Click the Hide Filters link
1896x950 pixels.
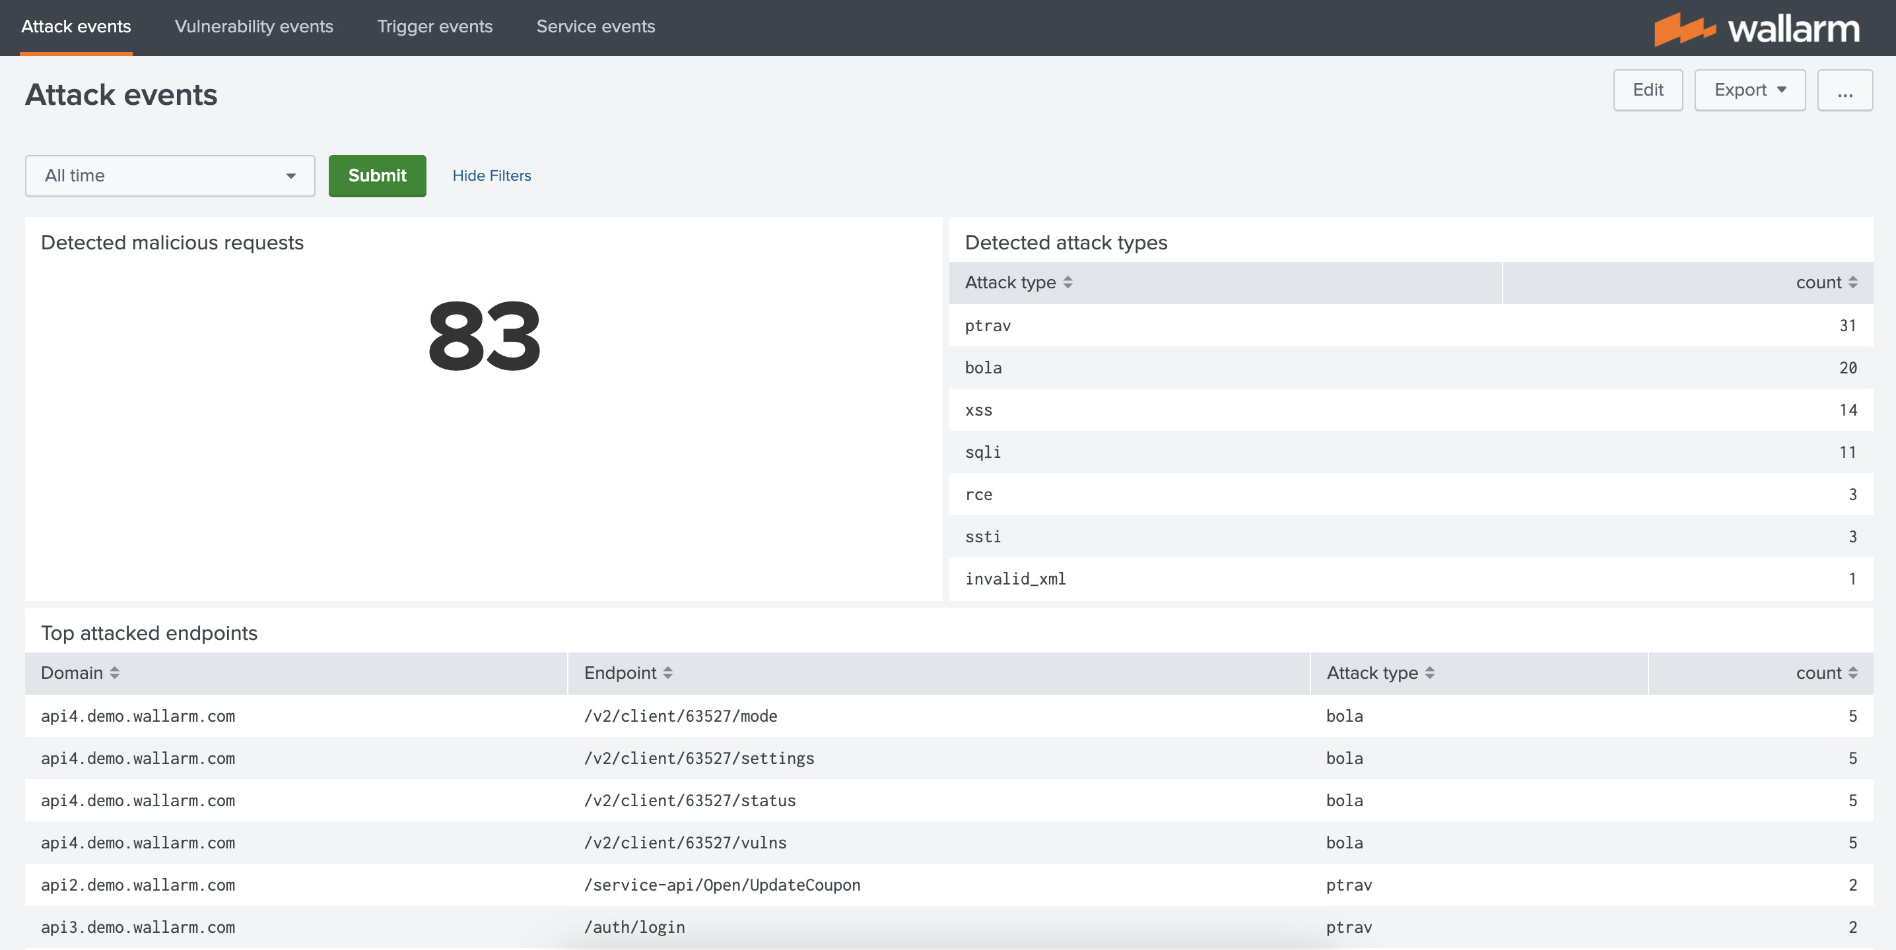click(492, 175)
